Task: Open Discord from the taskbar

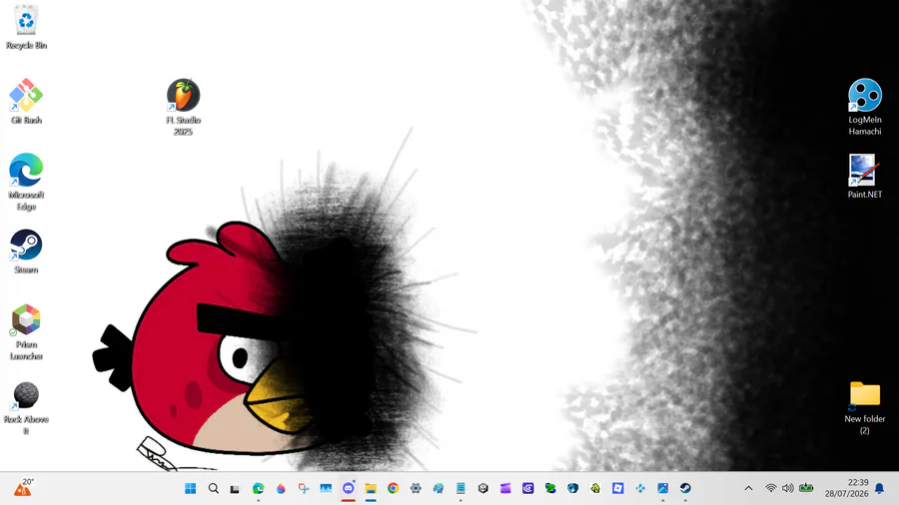Action: coord(349,488)
